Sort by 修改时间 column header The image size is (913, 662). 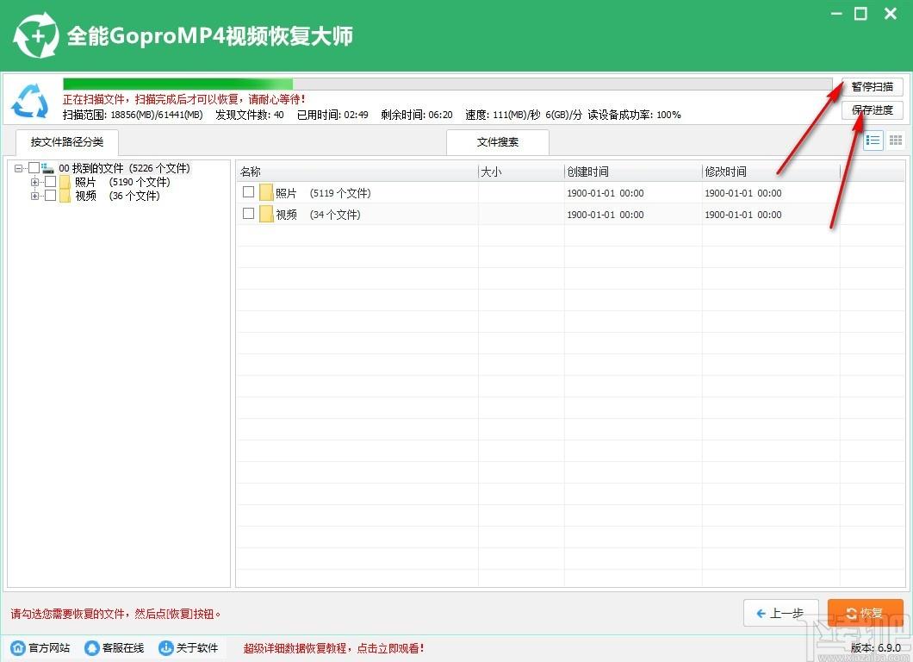tap(771, 172)
